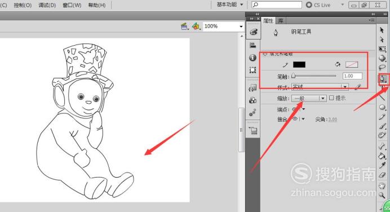The image size is (390, 212).
Task: Open the 窗口(W) menu
Action: pyautogui.click(x=72, y=5)
